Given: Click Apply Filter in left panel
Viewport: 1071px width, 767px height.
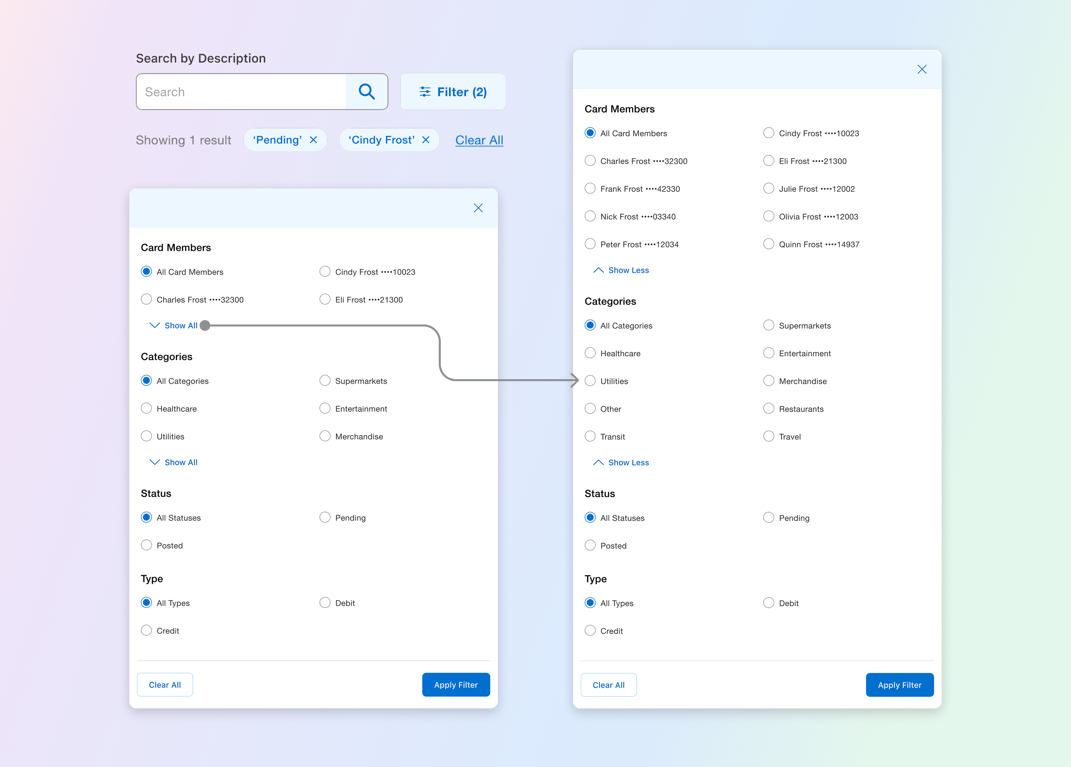Looking at the screenshot, I should pyautogui.click(x=456, y=685).
